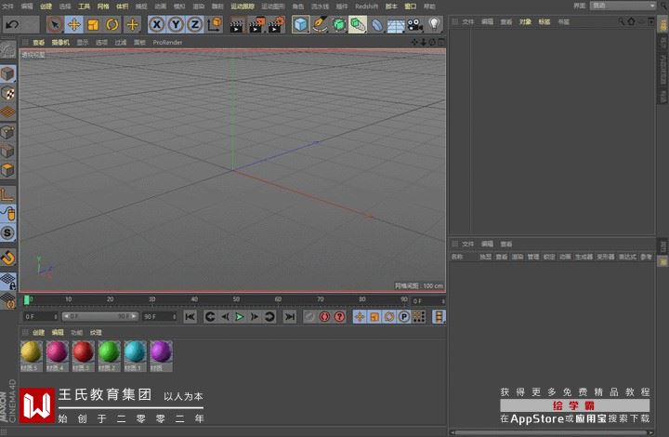Select the Rotate tool
Viewport: 669px width, 437px height.
[112, 24]
